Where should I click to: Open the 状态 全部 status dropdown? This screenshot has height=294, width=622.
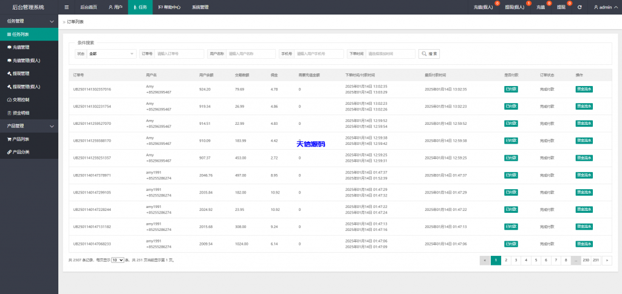click(112, 54)
